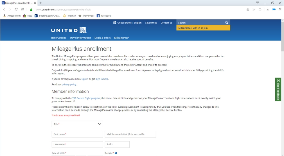Bookmark page with the heart icon
Image resolution: width=284 pixels, height=156 pixels.
pos(260,10)
